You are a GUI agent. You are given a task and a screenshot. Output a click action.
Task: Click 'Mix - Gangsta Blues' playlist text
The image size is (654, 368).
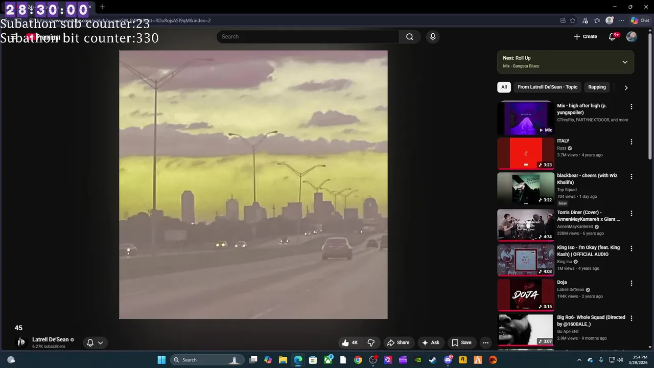coord(521,66)
